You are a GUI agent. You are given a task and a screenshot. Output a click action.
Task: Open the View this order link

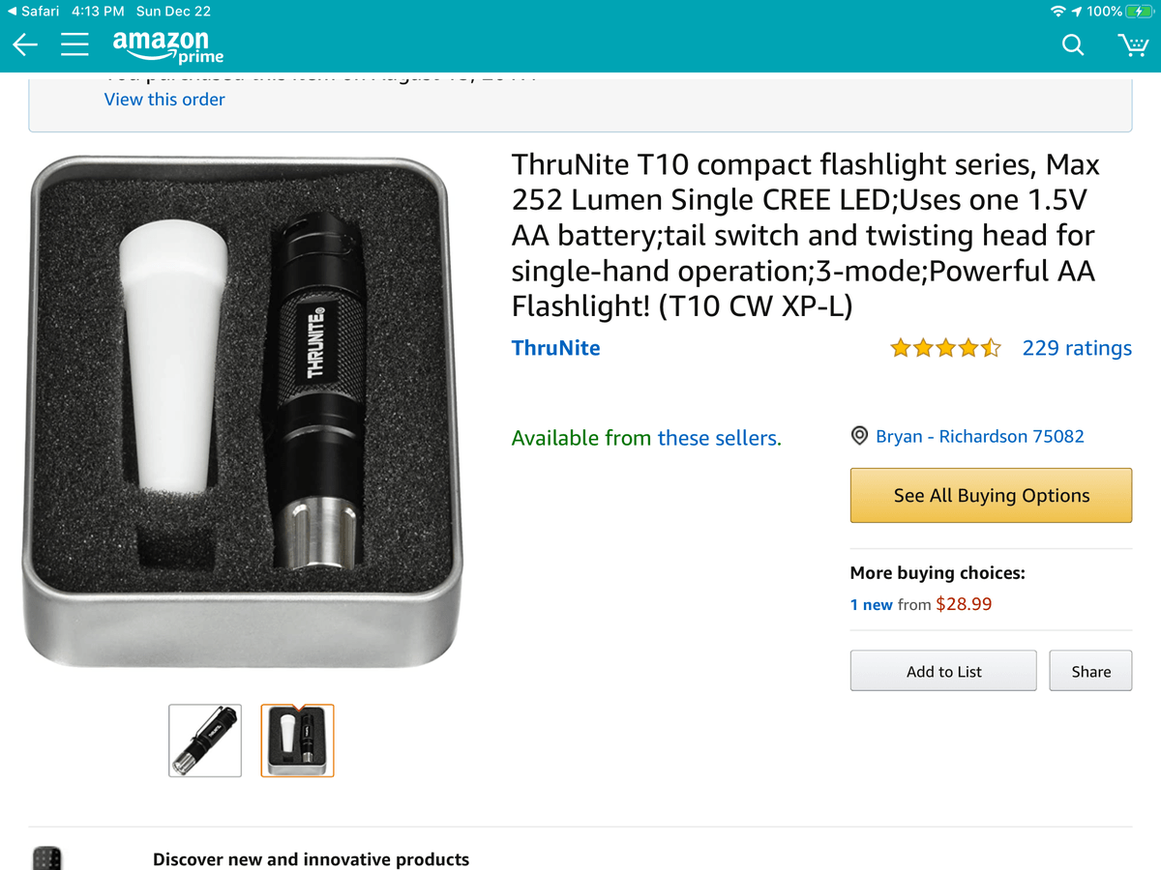click(164, 100)
